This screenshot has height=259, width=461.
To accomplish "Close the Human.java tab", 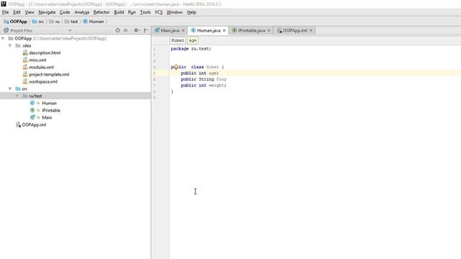I will (224, 30).
